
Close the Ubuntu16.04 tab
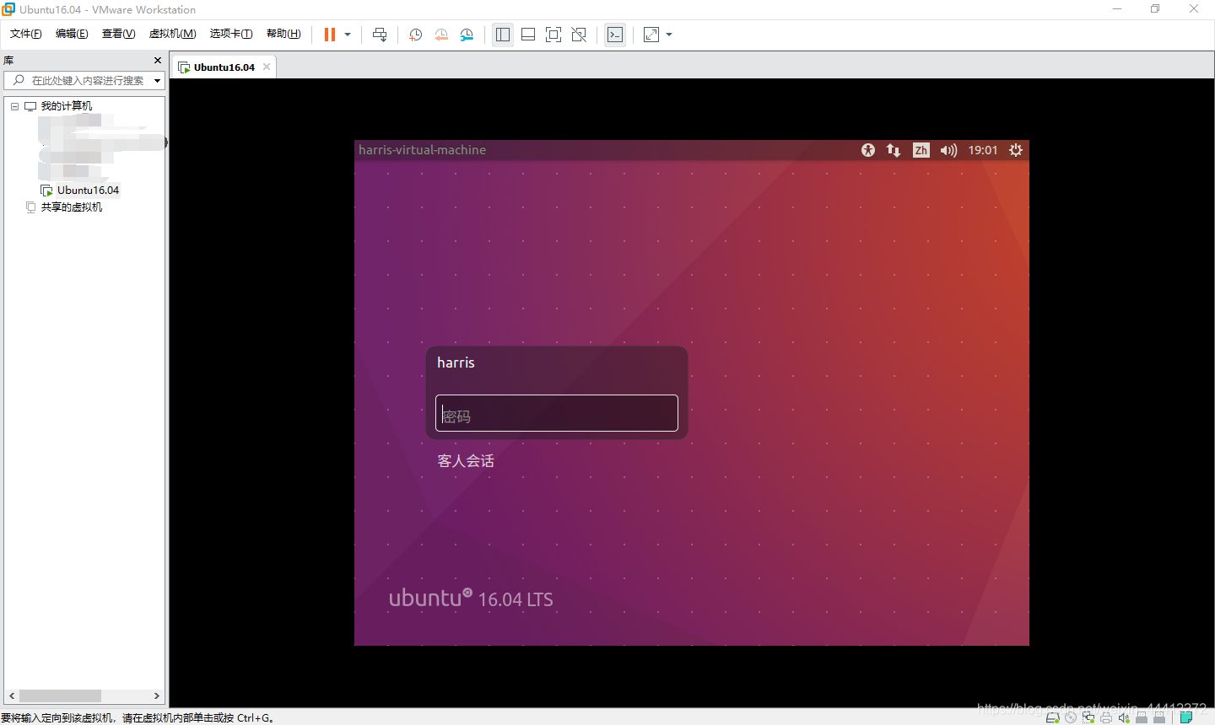(267, 67)
